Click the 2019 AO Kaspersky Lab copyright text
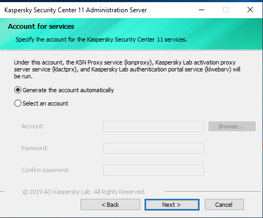263x218 pixels. 84,192
